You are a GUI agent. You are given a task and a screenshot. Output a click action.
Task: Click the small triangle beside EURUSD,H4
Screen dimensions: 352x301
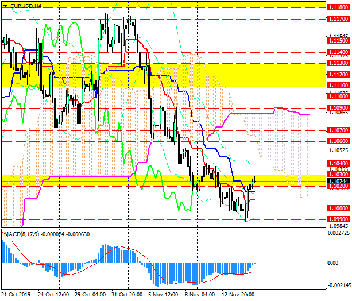point(4,5)
